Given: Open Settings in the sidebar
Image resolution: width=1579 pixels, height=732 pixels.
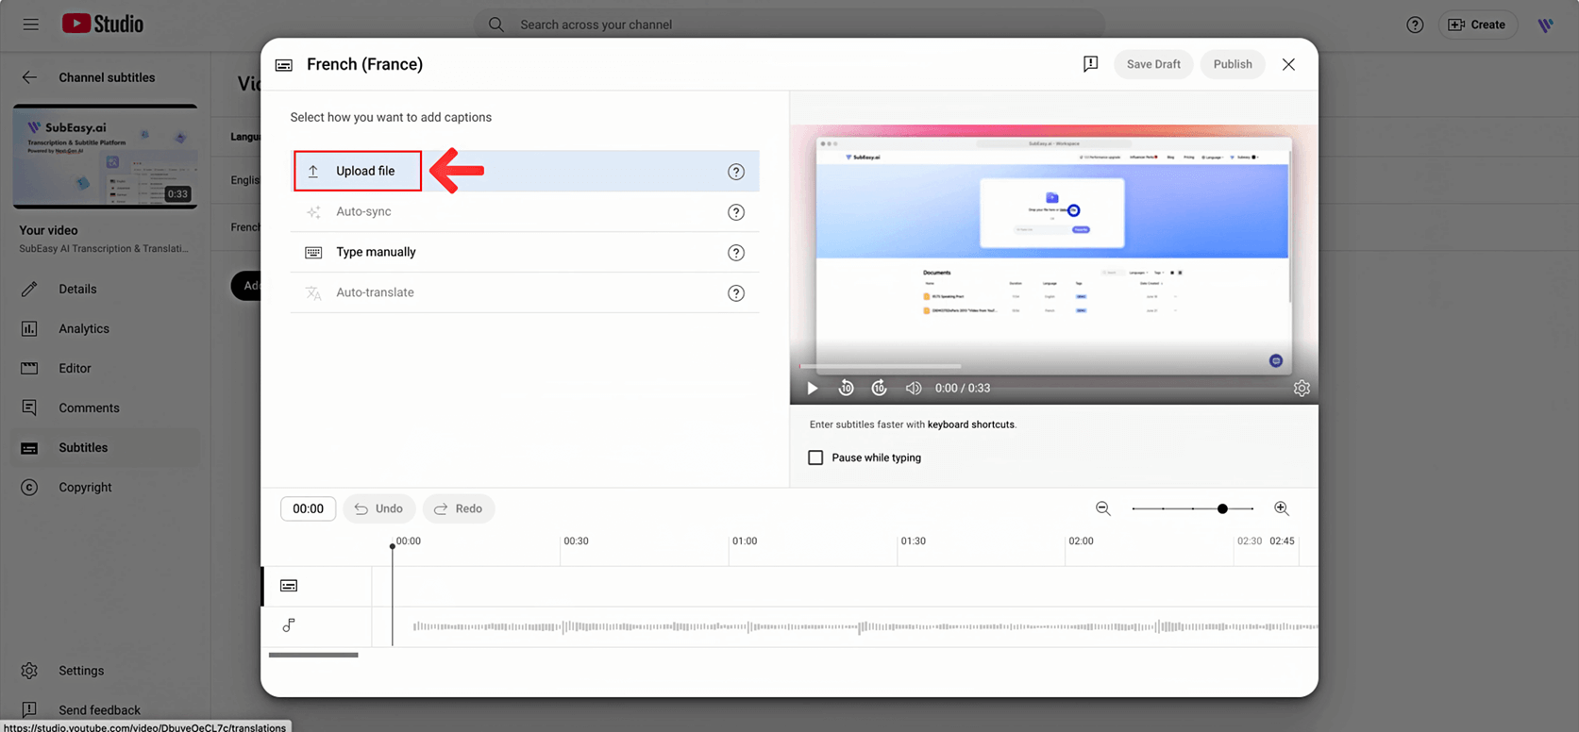Looking at the screenshot, I should point(105,670).
